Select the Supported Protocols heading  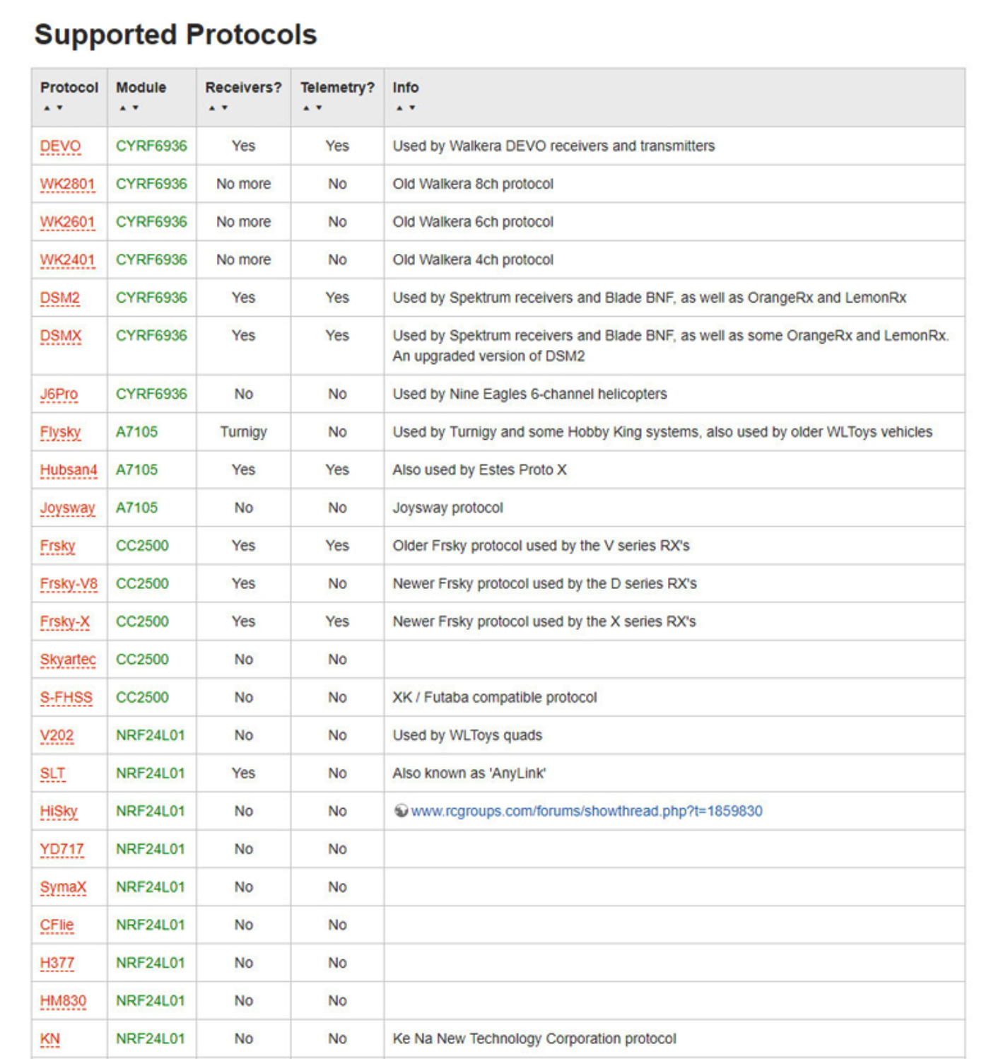pos(175,35)
